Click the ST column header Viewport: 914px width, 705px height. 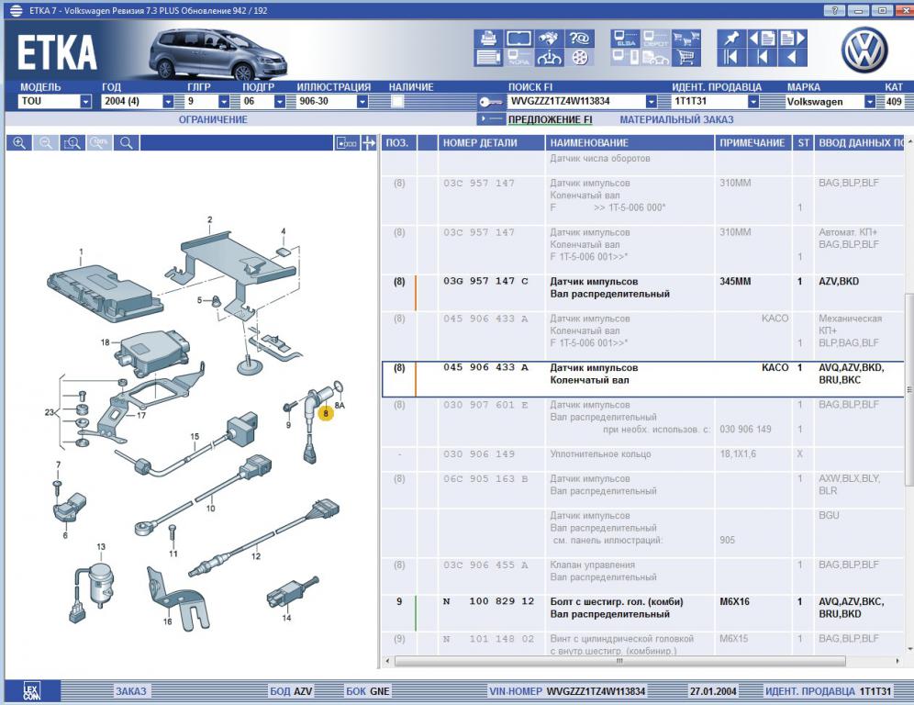[x=803, y=143]
